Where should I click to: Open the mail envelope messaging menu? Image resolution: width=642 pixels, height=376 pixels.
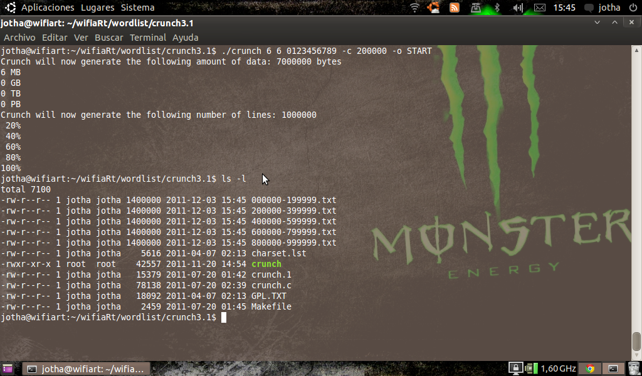pyautogui.click(x=539, y=8)
